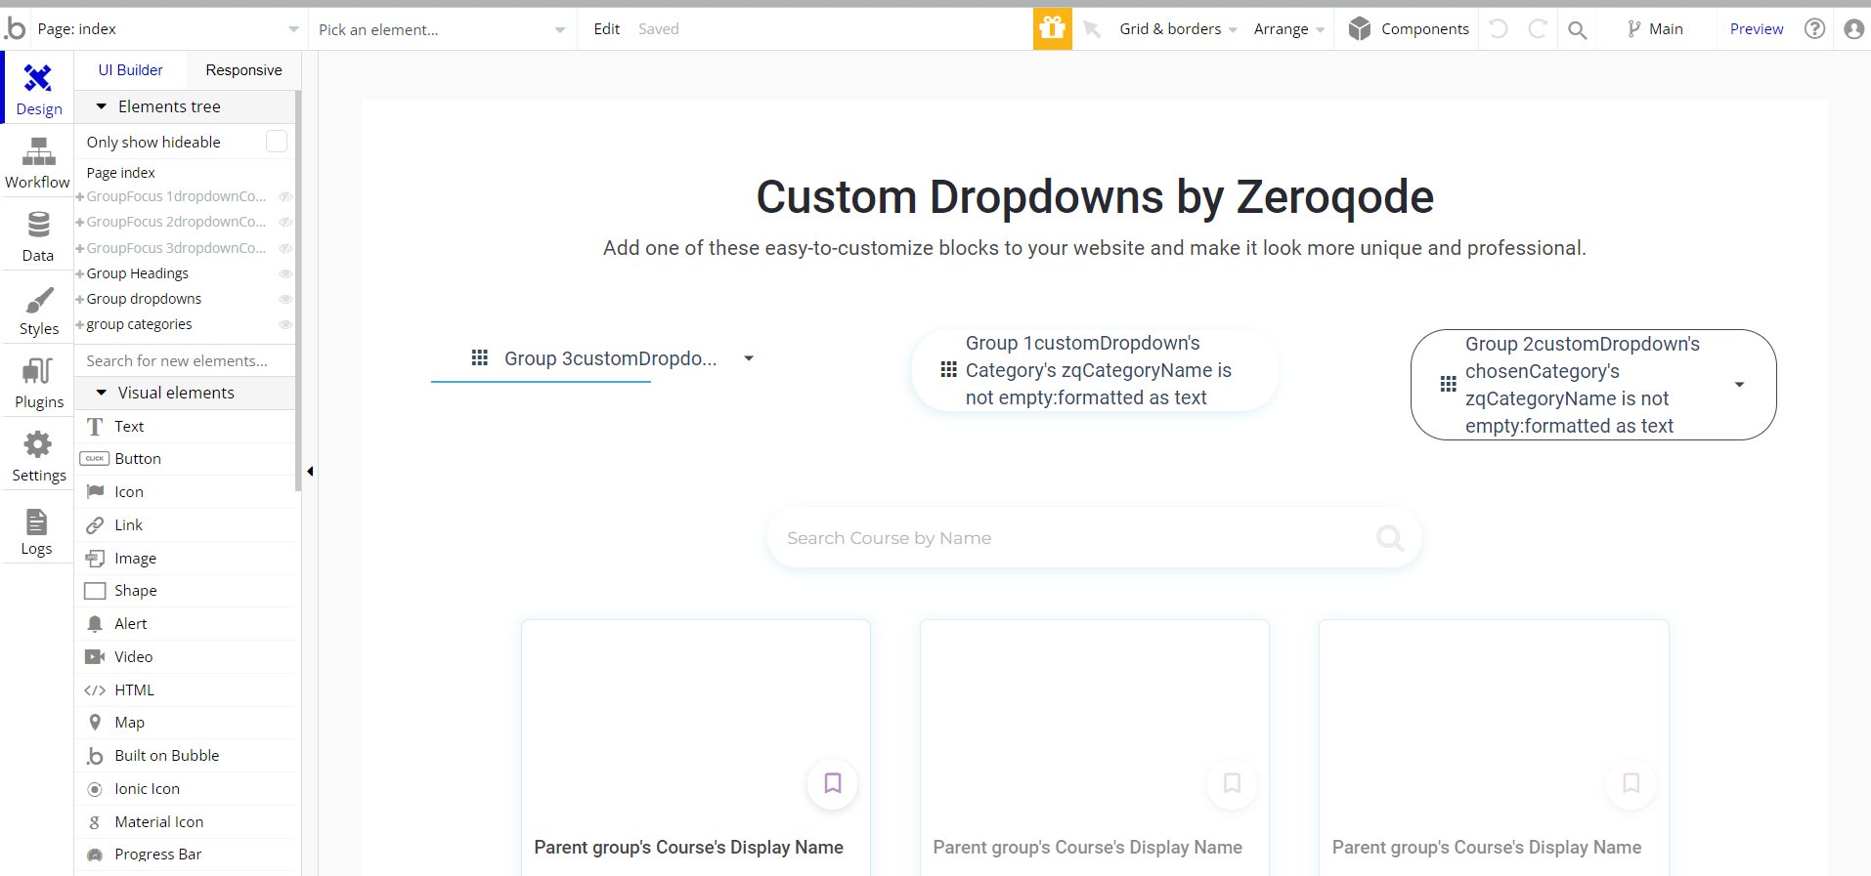Viewport: 1871px width, 876px height.
Task: Click the Group 1customDropdown's category element
Action: [1095, 370]
